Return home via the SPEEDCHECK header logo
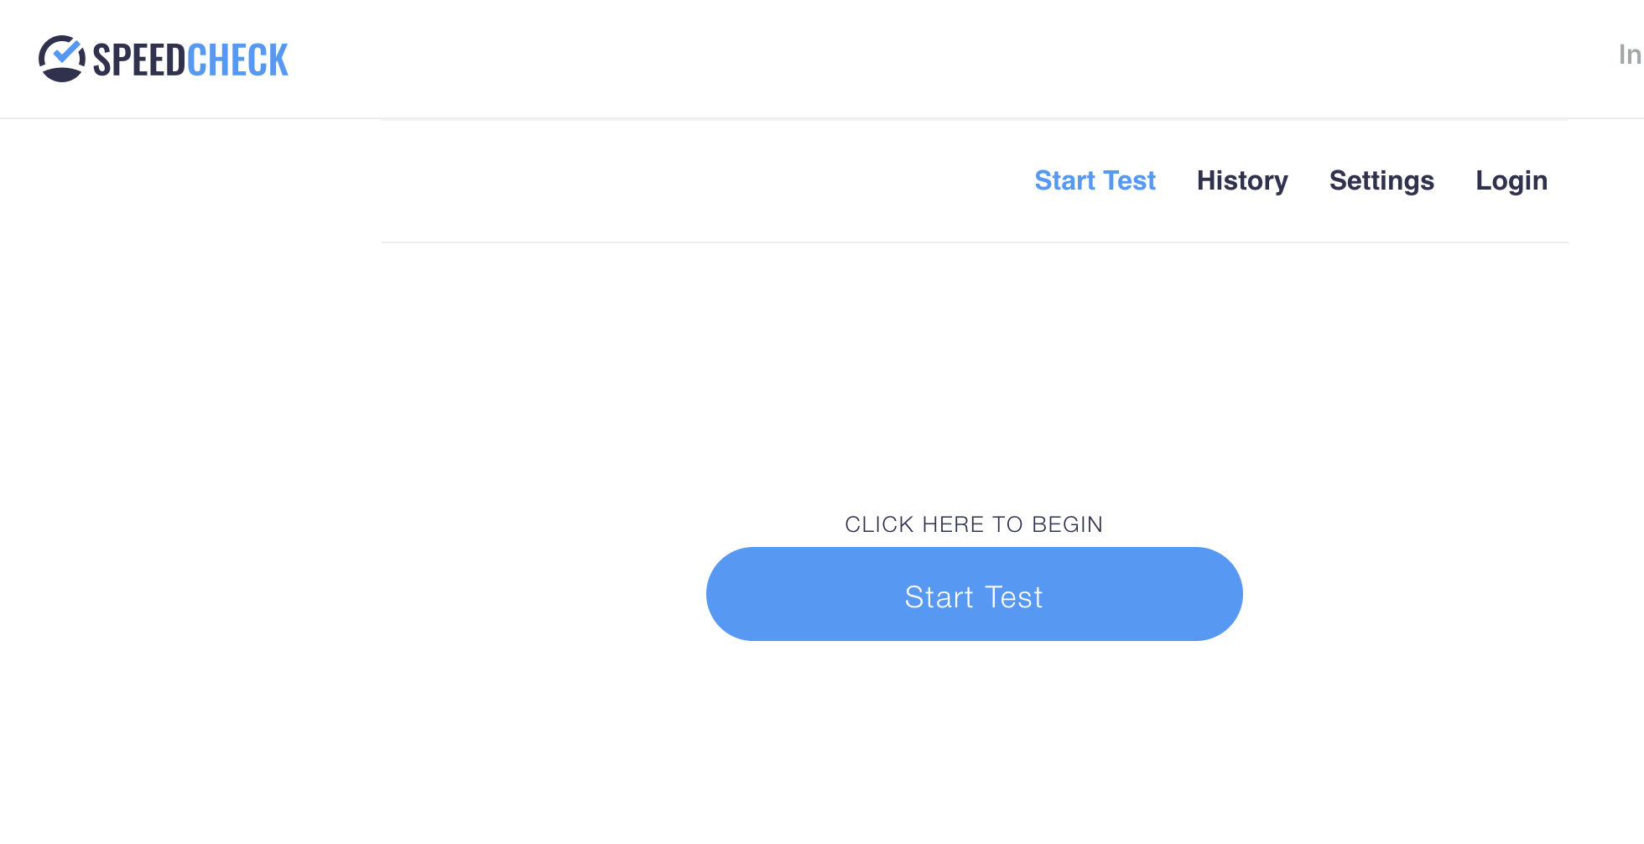 pyautogui.click(x=164, y=59)
